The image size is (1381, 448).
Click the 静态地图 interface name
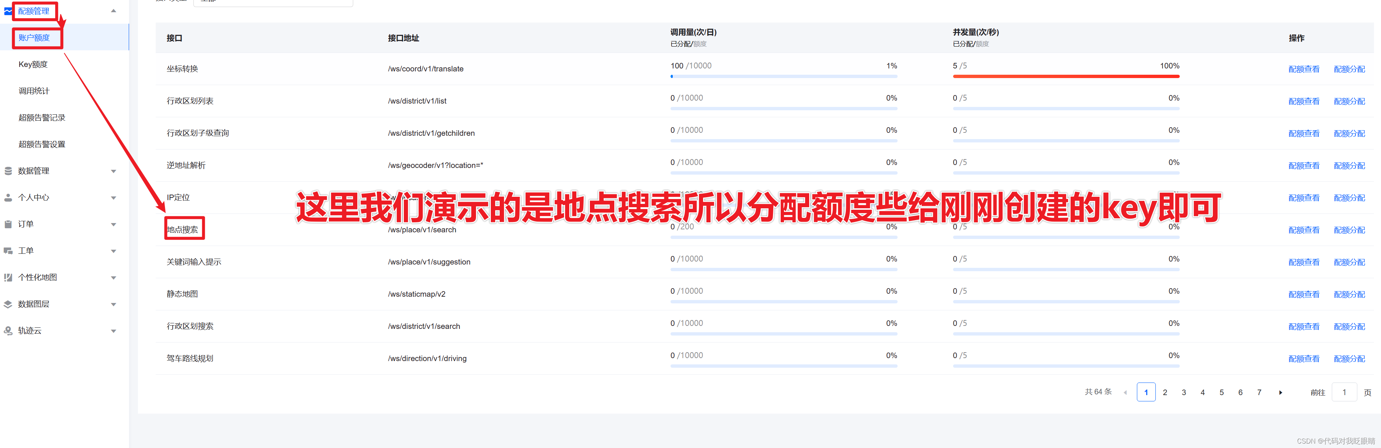point(182,294)
